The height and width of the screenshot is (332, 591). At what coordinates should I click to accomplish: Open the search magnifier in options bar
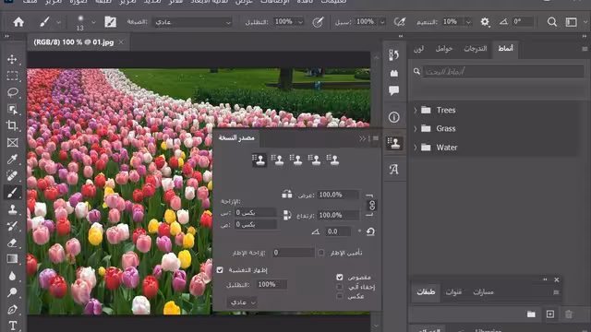coord(552,22)
